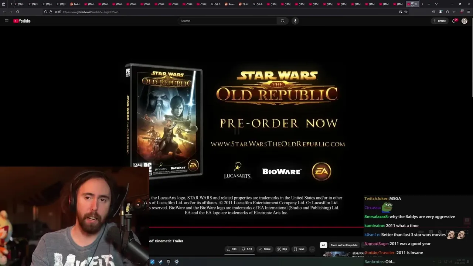Switch to the X (24) tab
Screen dimensions: 473x266
click(33, 4)
